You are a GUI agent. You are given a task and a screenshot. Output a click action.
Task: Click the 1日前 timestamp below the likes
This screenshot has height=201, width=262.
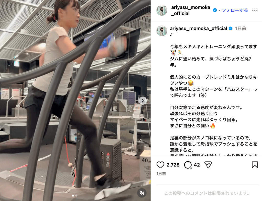pyautogui.click(x=161, y=174)
